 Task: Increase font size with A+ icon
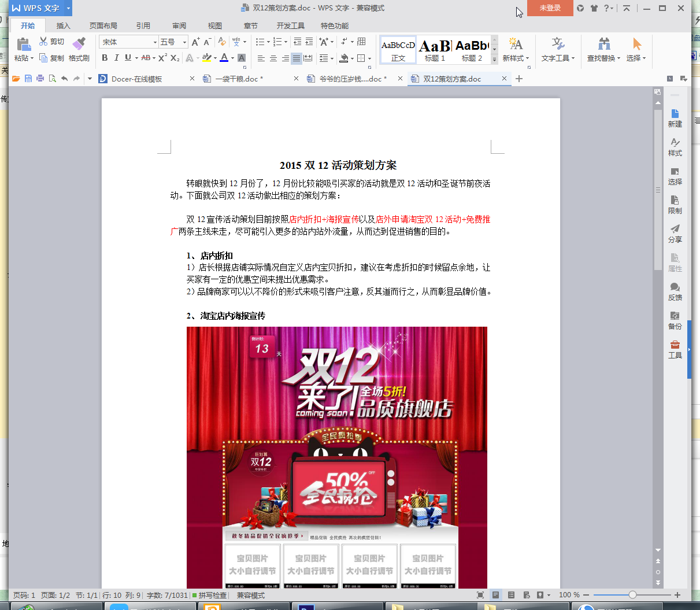point(195,42)
